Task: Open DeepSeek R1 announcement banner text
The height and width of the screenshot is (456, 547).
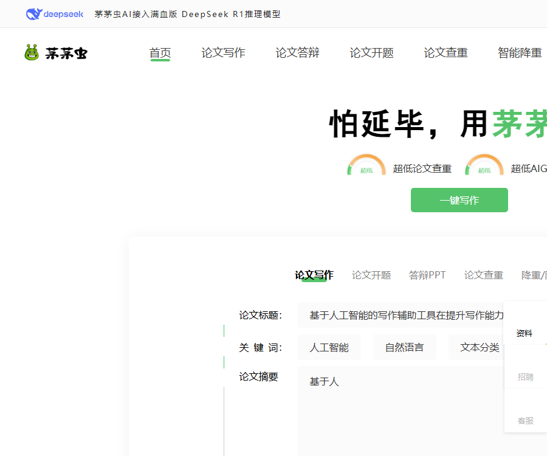Action: coord(187,15)
